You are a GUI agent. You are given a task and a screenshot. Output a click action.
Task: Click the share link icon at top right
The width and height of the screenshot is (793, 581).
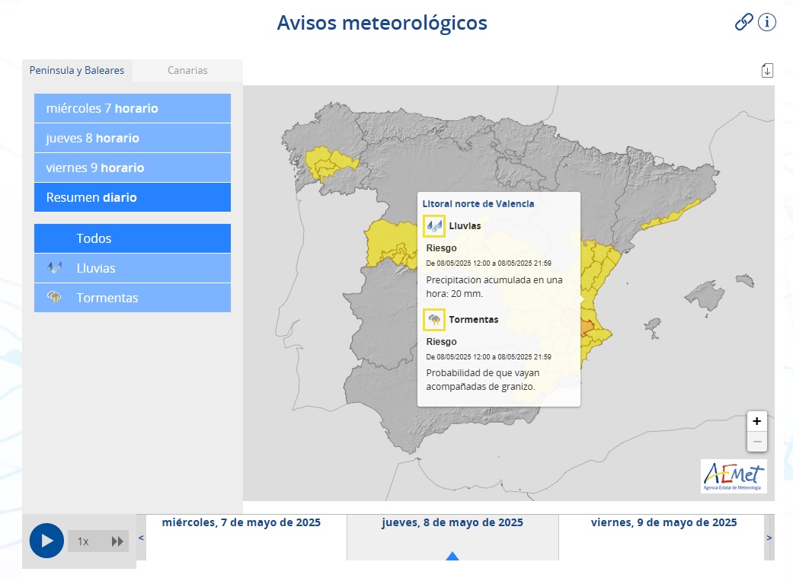coord(743,22)
